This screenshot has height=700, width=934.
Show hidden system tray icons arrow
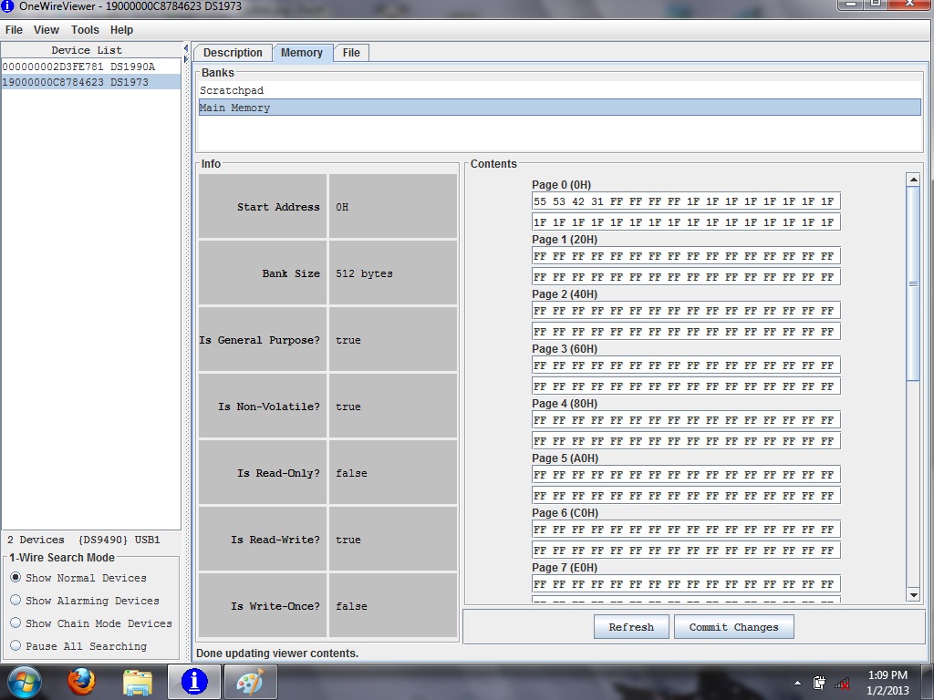pos(797,684)
